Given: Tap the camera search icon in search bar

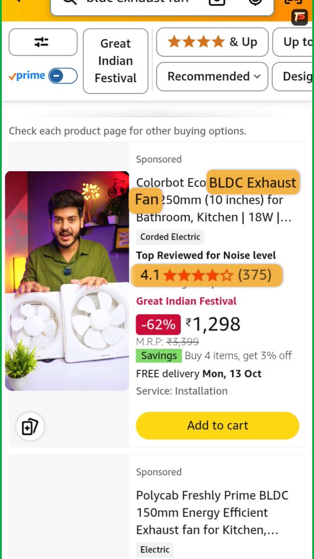Looking at the screenshot, I should [217, 2].
